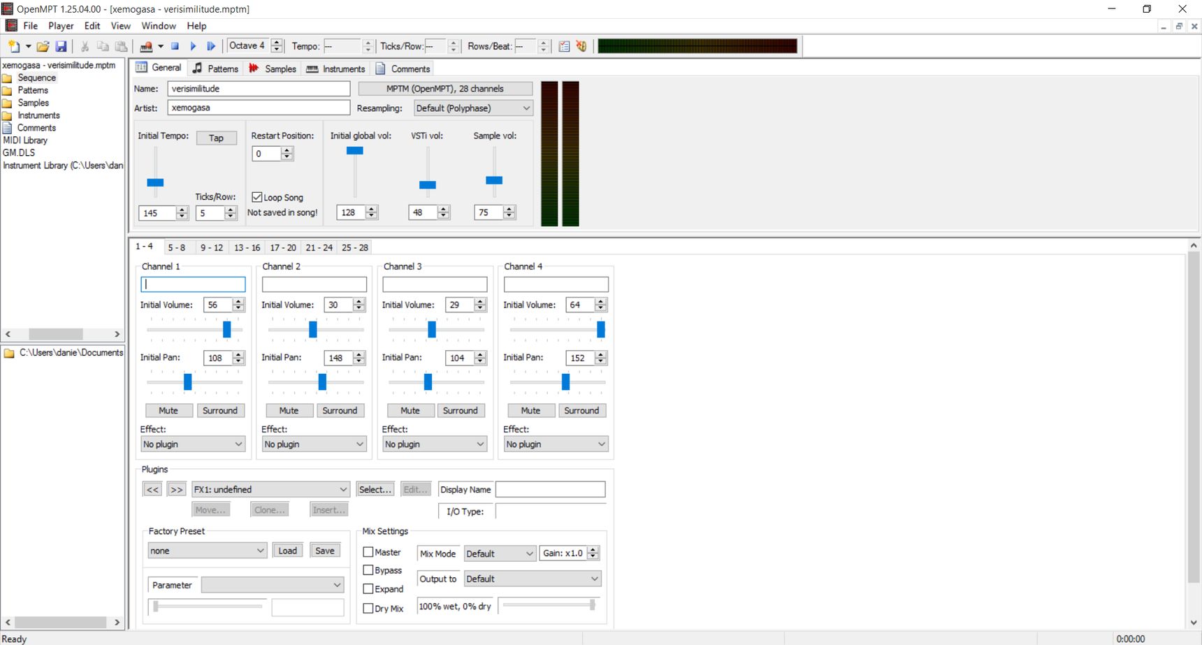Viewport: 1202px width, 645px height.
Task: Open the Mix Mode dropdown
Action: 500,553
